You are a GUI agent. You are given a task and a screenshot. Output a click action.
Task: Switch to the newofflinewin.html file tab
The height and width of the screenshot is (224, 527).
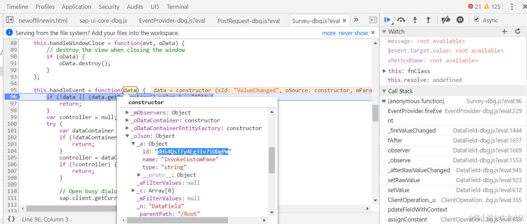pos(43,21)
